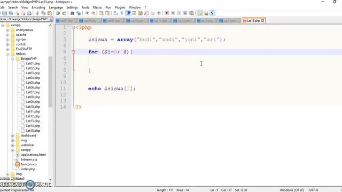Click the Redo toolbar icon
Viewport: 342px width, 192px height.
pyautogui.click(x=64, y=13)
